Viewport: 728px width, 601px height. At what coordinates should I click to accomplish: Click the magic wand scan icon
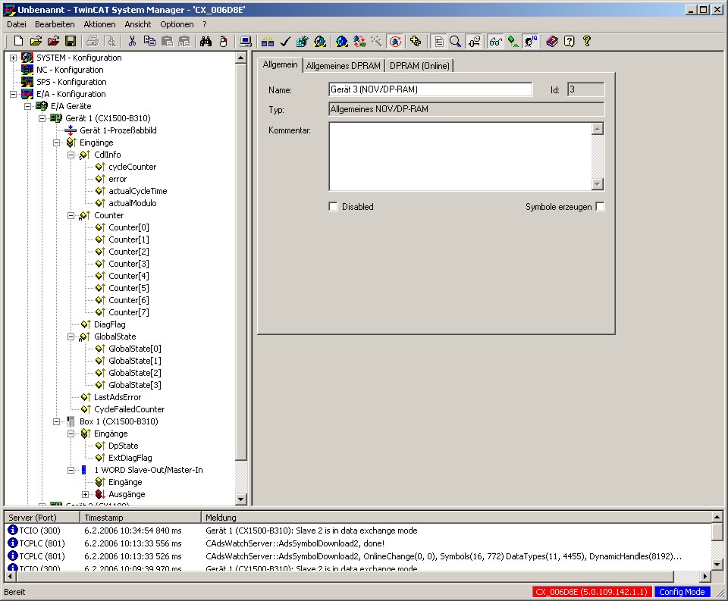pyautogui.click(x=377, y=41)
